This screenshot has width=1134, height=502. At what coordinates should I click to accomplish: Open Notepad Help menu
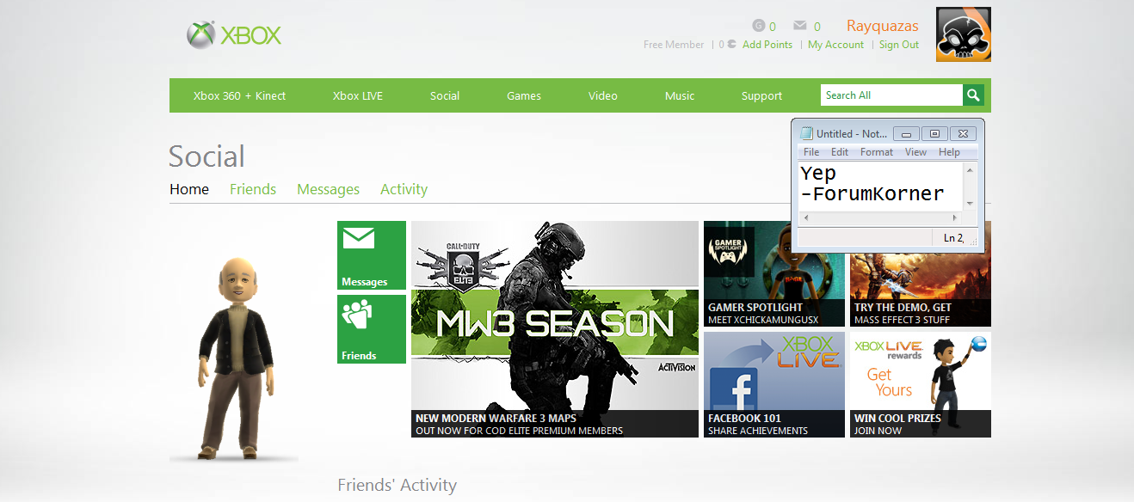click(949, 152)
